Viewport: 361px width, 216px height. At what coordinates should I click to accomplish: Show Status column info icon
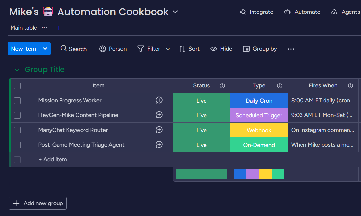tap(222, 86)
